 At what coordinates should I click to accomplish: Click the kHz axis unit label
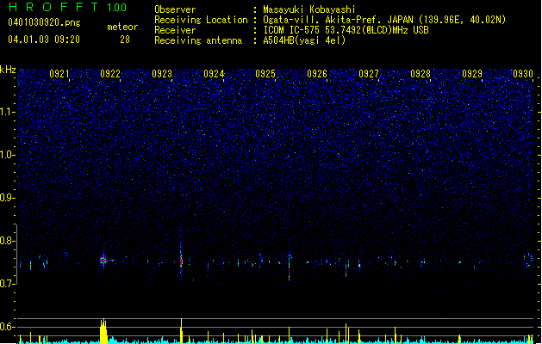point(8,70)
